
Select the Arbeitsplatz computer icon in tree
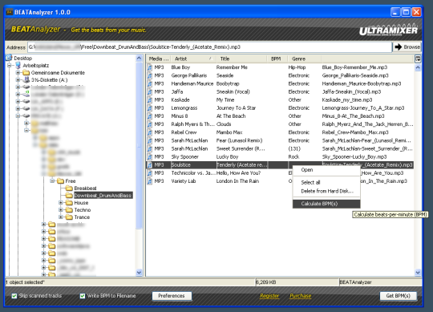click(x=18, y=66)
